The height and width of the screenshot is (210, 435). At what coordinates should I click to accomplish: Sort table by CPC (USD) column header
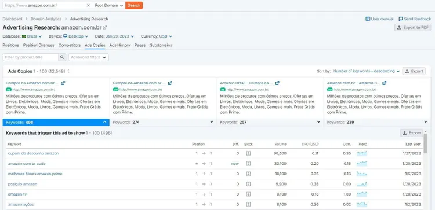310,144
